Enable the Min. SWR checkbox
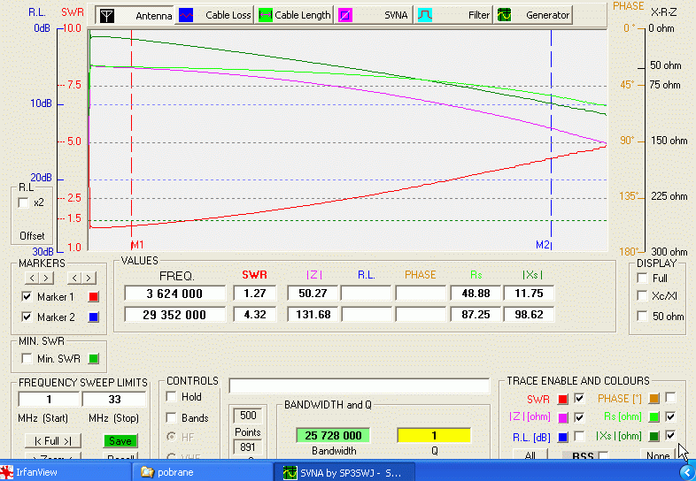This screenshot has width=696, height=481. [27, 358]
